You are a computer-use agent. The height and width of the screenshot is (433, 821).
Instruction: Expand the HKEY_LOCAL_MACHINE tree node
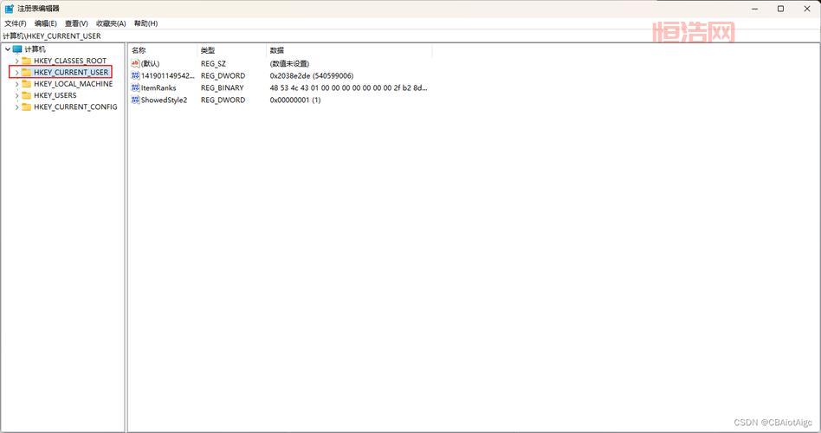16,84
